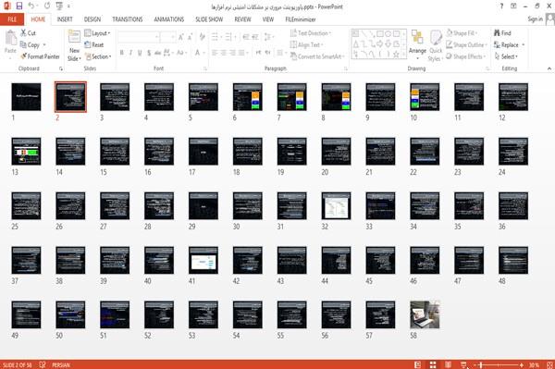The image size is (555, 369).
Task: Open Shape Fill dropdown
Action: [462, 33]
